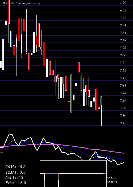Click the 3.84 price axis label

[123, 33]
